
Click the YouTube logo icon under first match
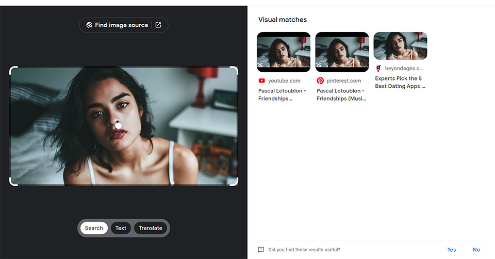[x=262, y=81]
